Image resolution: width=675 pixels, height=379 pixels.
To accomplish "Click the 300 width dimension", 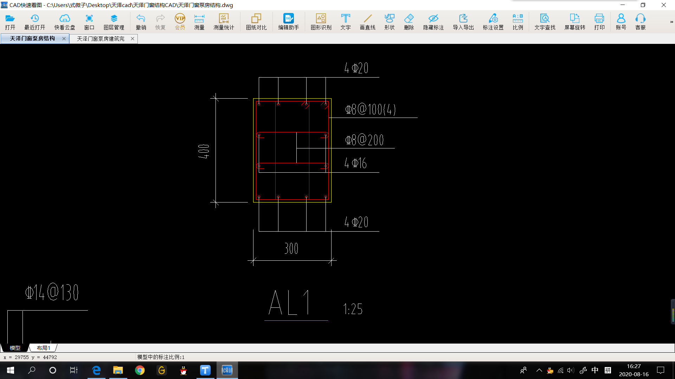I will pyautogui.click(x=291, y=248).
